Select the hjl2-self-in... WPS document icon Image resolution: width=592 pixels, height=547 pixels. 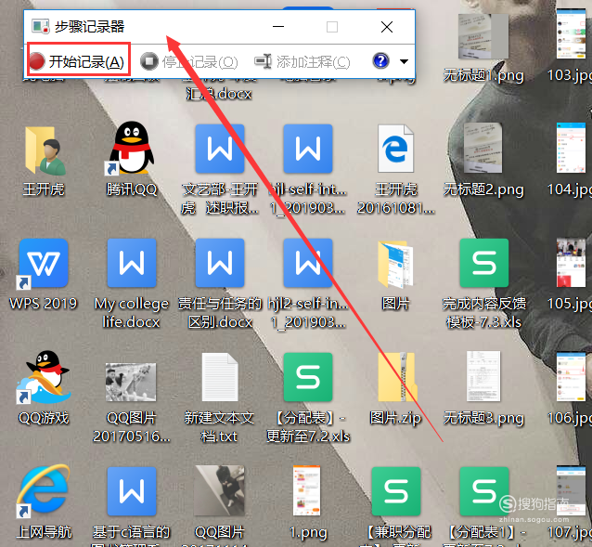[x=308, y=263]
